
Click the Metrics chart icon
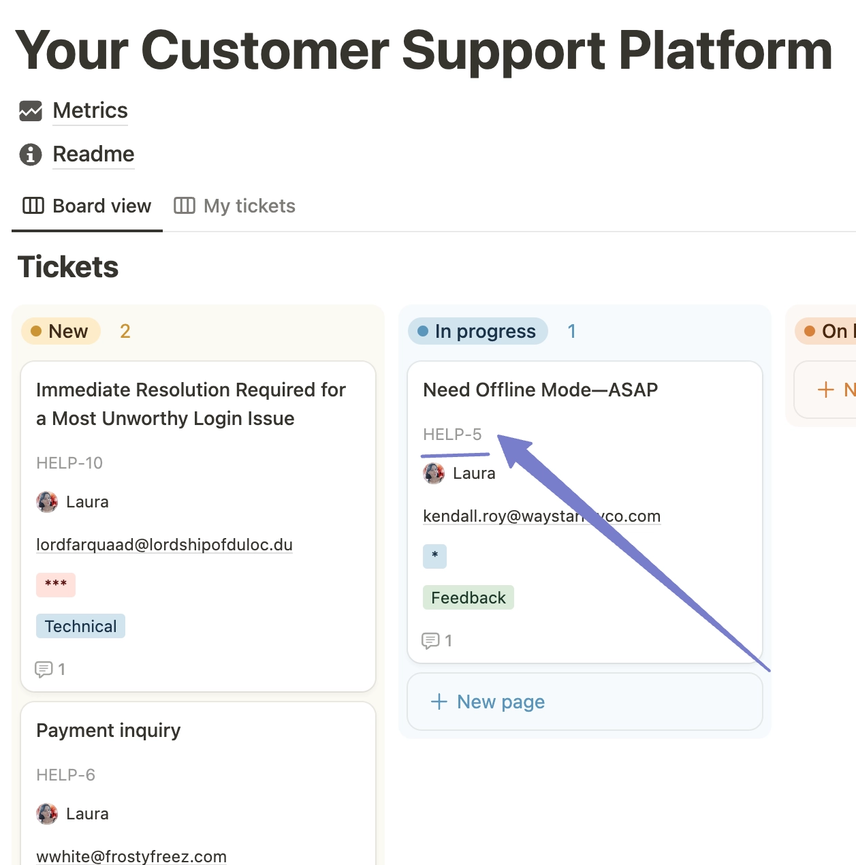click(31, 110)
